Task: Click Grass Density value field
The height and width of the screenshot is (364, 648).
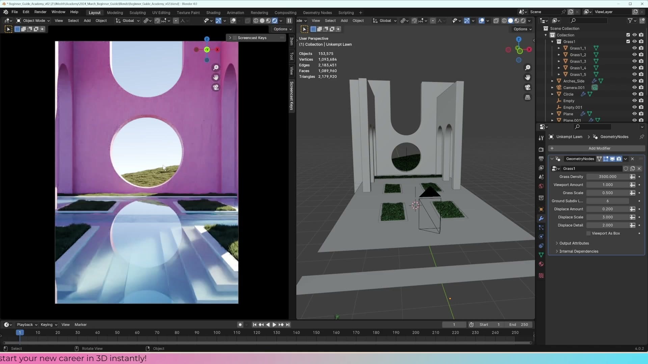Action: tap(607, 177)
